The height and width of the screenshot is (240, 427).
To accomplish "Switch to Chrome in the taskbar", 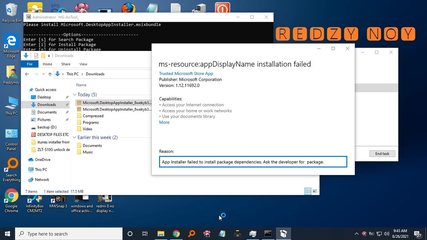I will pyautogui.click(x=176, y=234).
